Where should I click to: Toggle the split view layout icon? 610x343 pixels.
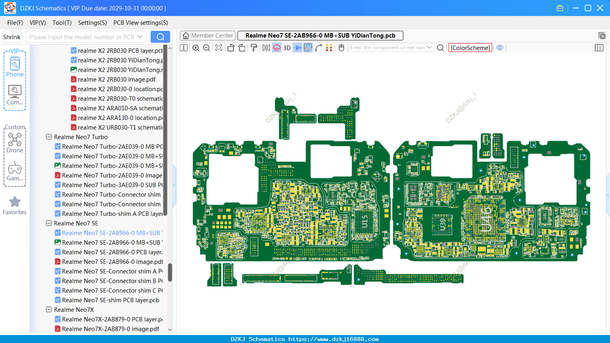click(183, 48)
